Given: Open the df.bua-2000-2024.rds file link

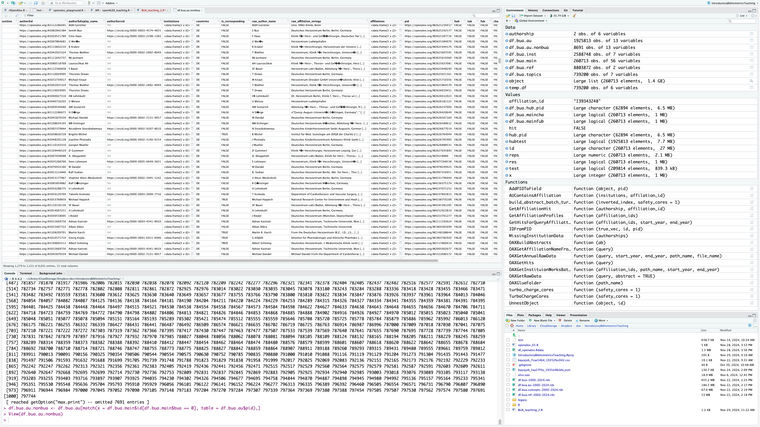Looking at the screenshot, I should [x=533, y=380].
